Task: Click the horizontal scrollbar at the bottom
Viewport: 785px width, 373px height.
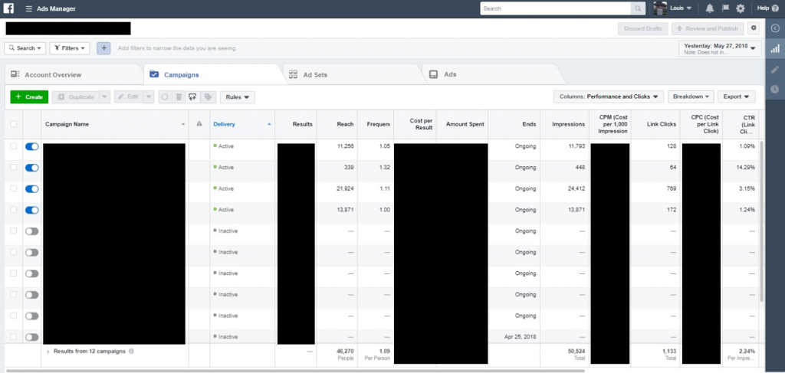Action: (295, 371)
